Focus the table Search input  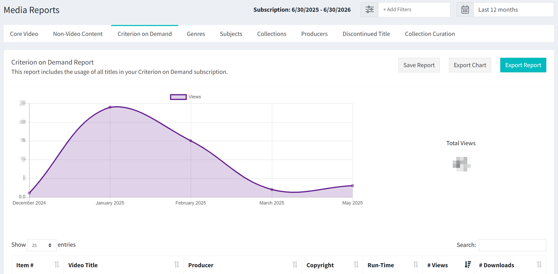[512, 245]
